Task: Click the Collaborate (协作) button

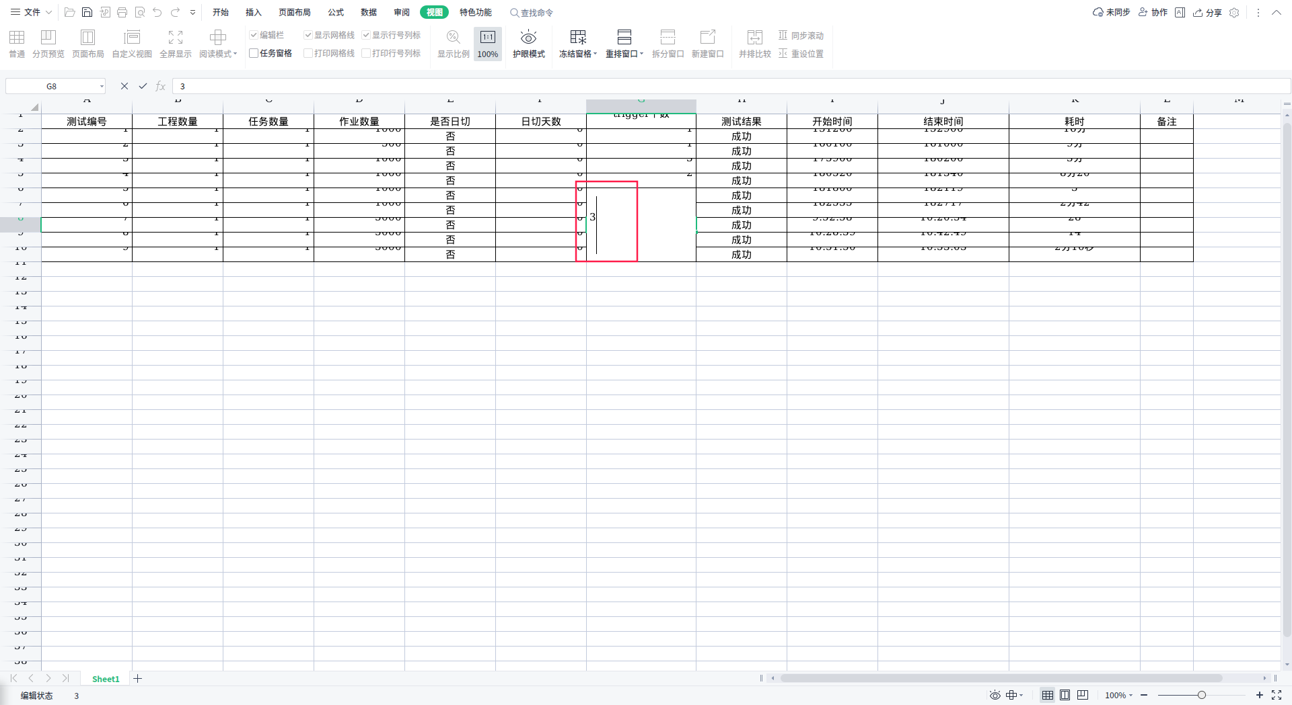Action: pos(1153,12)
